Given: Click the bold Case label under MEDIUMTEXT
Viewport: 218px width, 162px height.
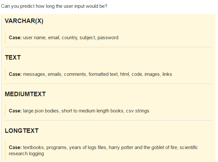Looking at the screenshot, I should [x=15, y=111].
